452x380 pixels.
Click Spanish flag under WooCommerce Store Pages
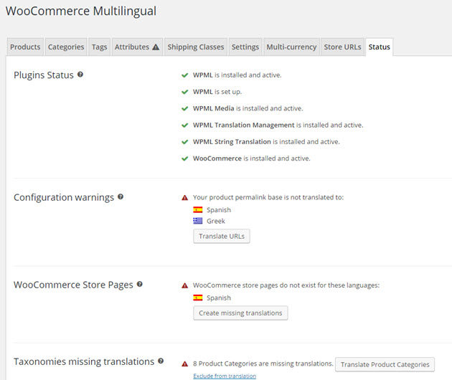pos(198,298)
